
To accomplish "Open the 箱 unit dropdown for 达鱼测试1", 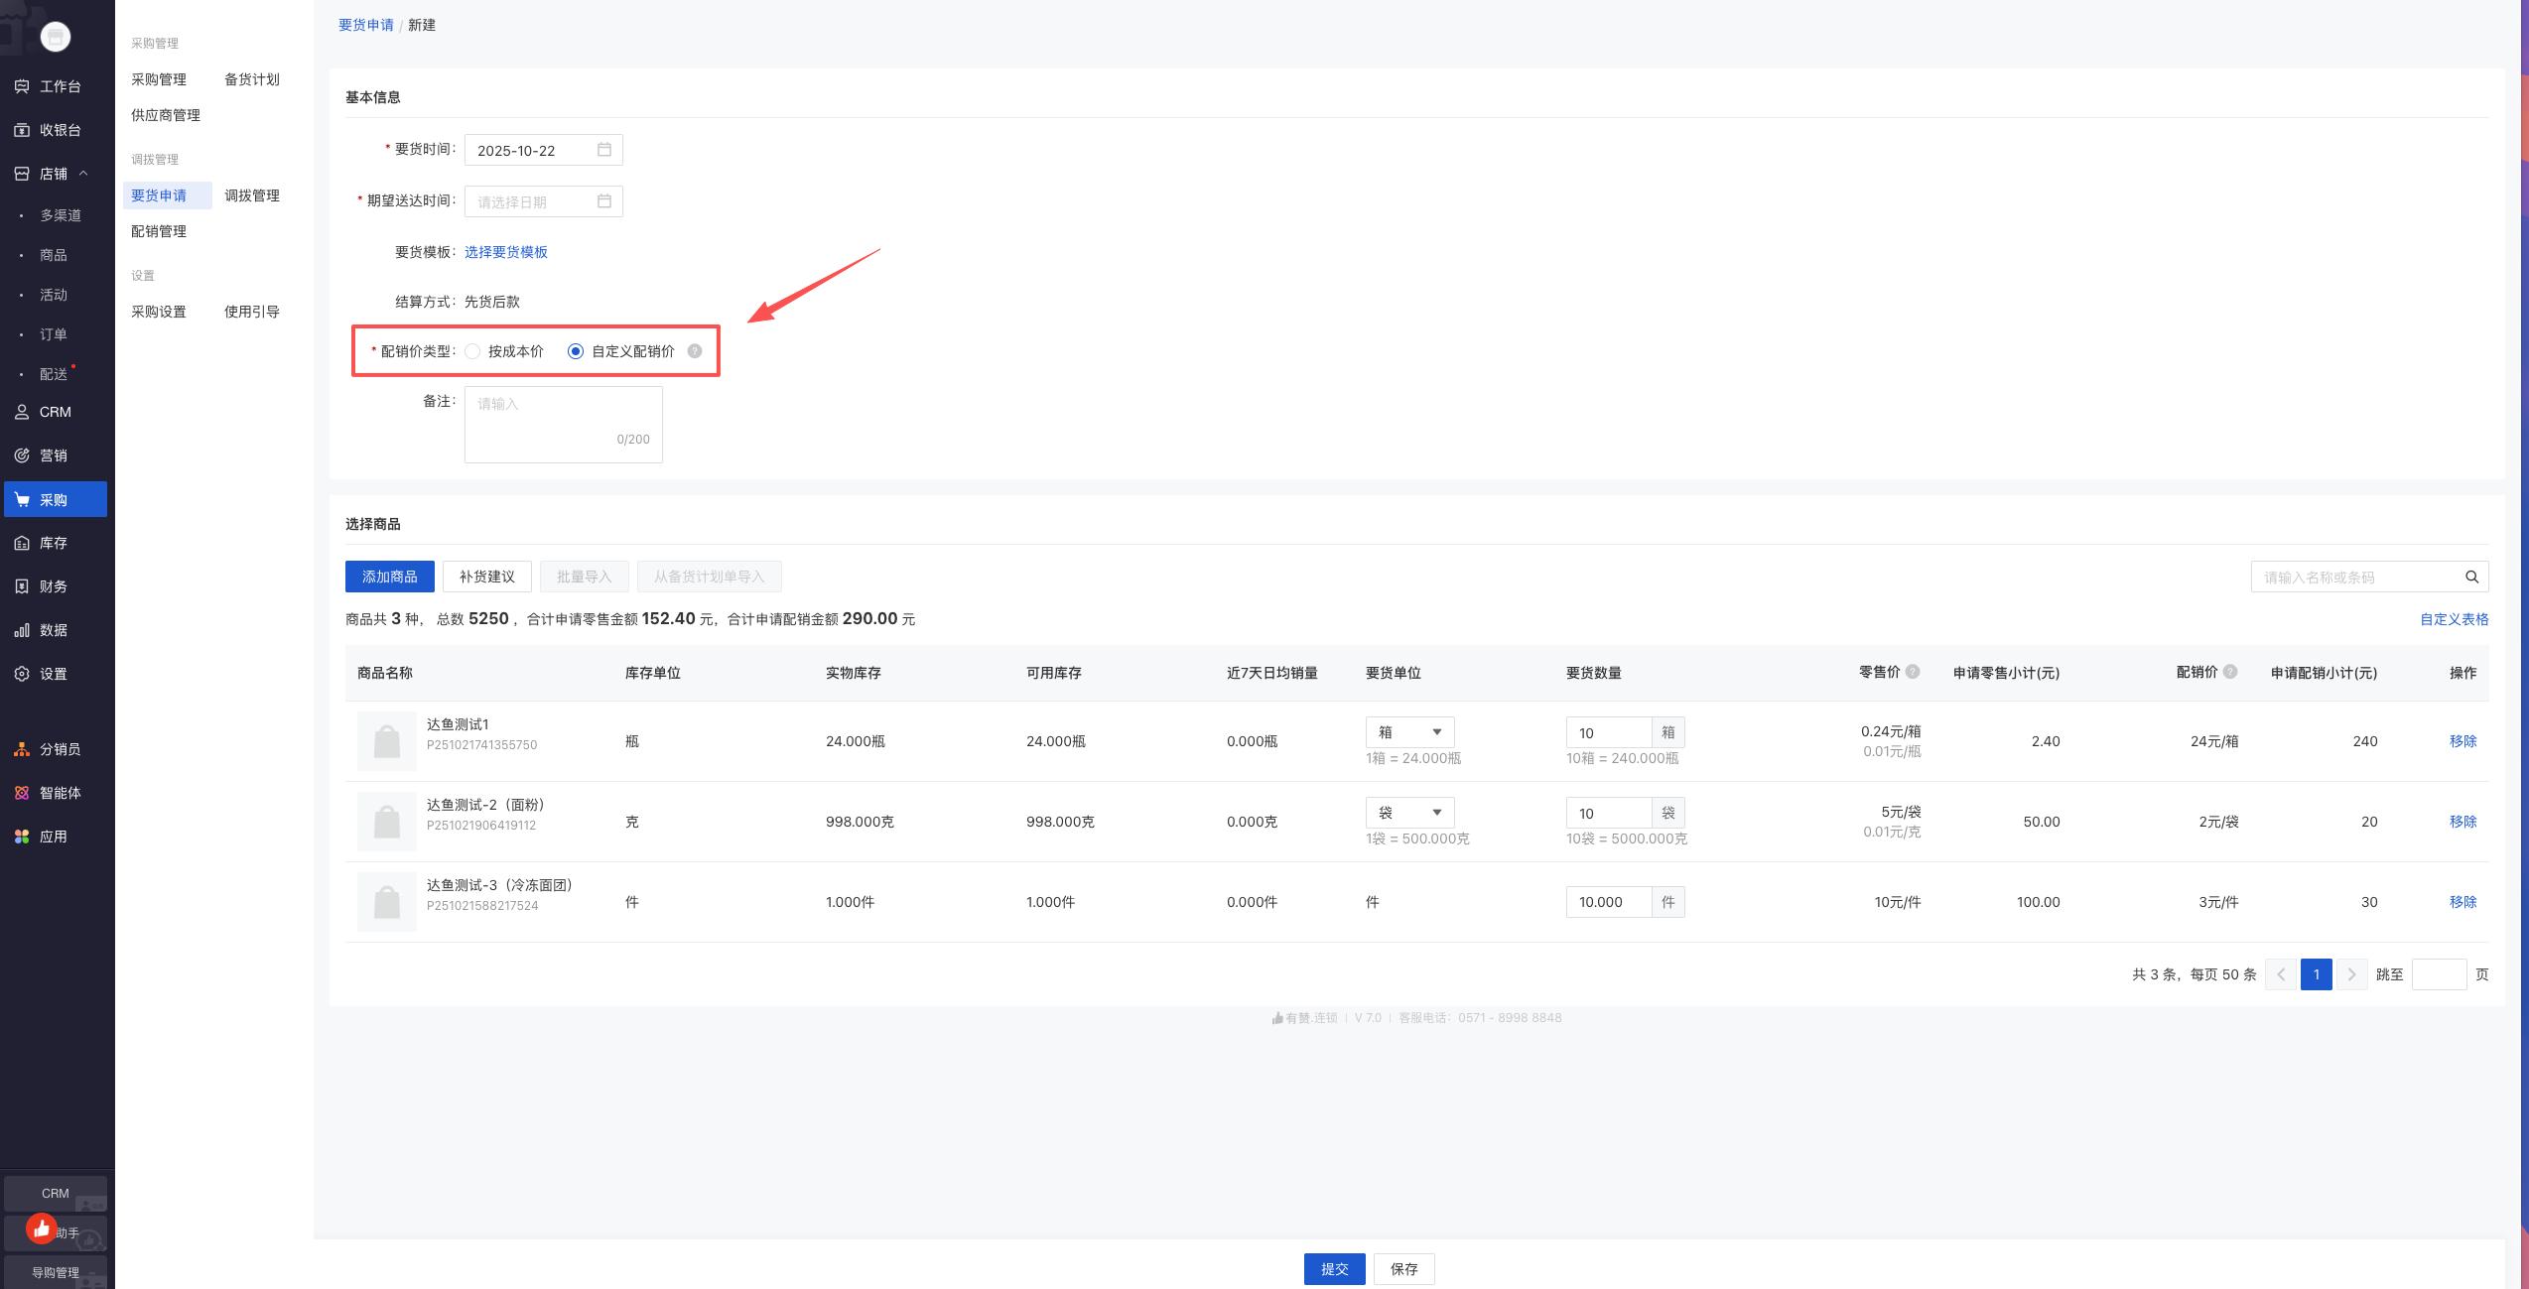I will 1409,732.
